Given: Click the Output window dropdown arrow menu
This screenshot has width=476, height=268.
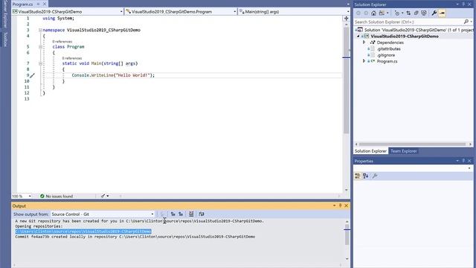Looking at the screenshot, I should click(334, 205).
